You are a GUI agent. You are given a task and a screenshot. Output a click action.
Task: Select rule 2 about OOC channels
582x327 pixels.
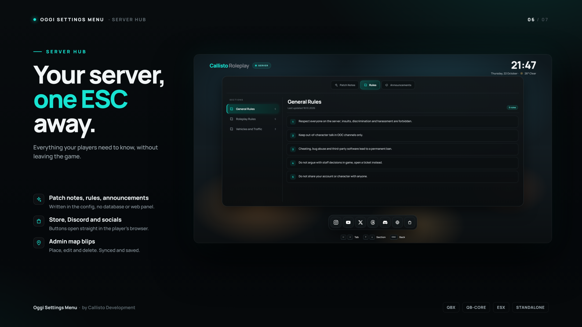click(402, 135)
